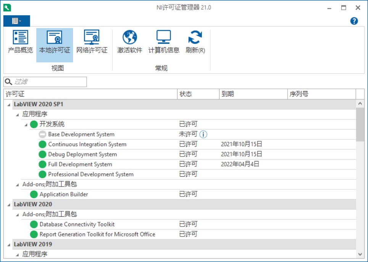Select the Base Development System row
Screen dimensions: 368x262
pyautogui.click(x=197, y=134)
